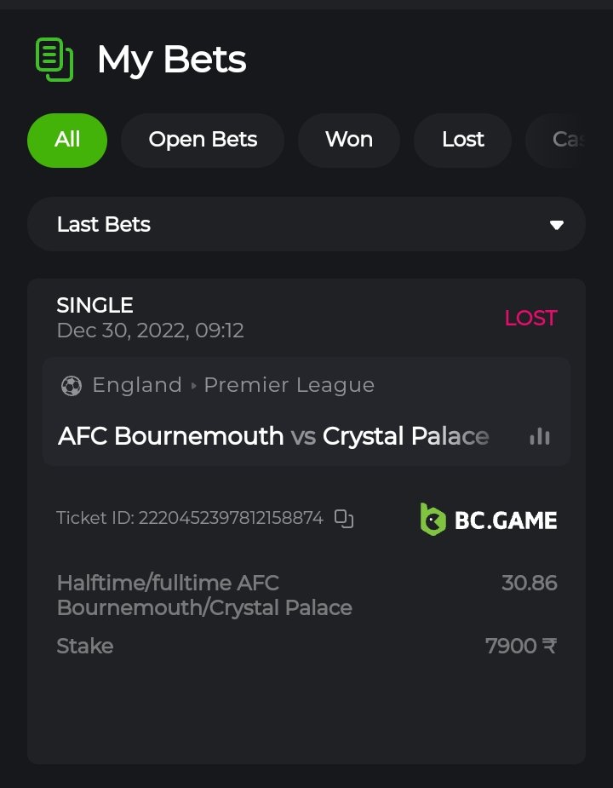Click the green My Bets icon
613x788 pixels.
coord(54,60)
